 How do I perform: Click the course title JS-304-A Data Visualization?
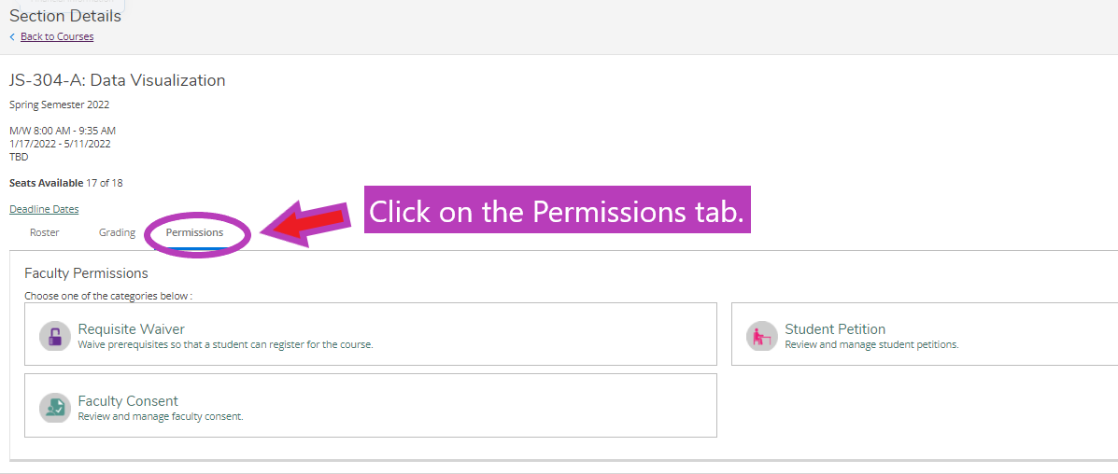coord(118,80)
